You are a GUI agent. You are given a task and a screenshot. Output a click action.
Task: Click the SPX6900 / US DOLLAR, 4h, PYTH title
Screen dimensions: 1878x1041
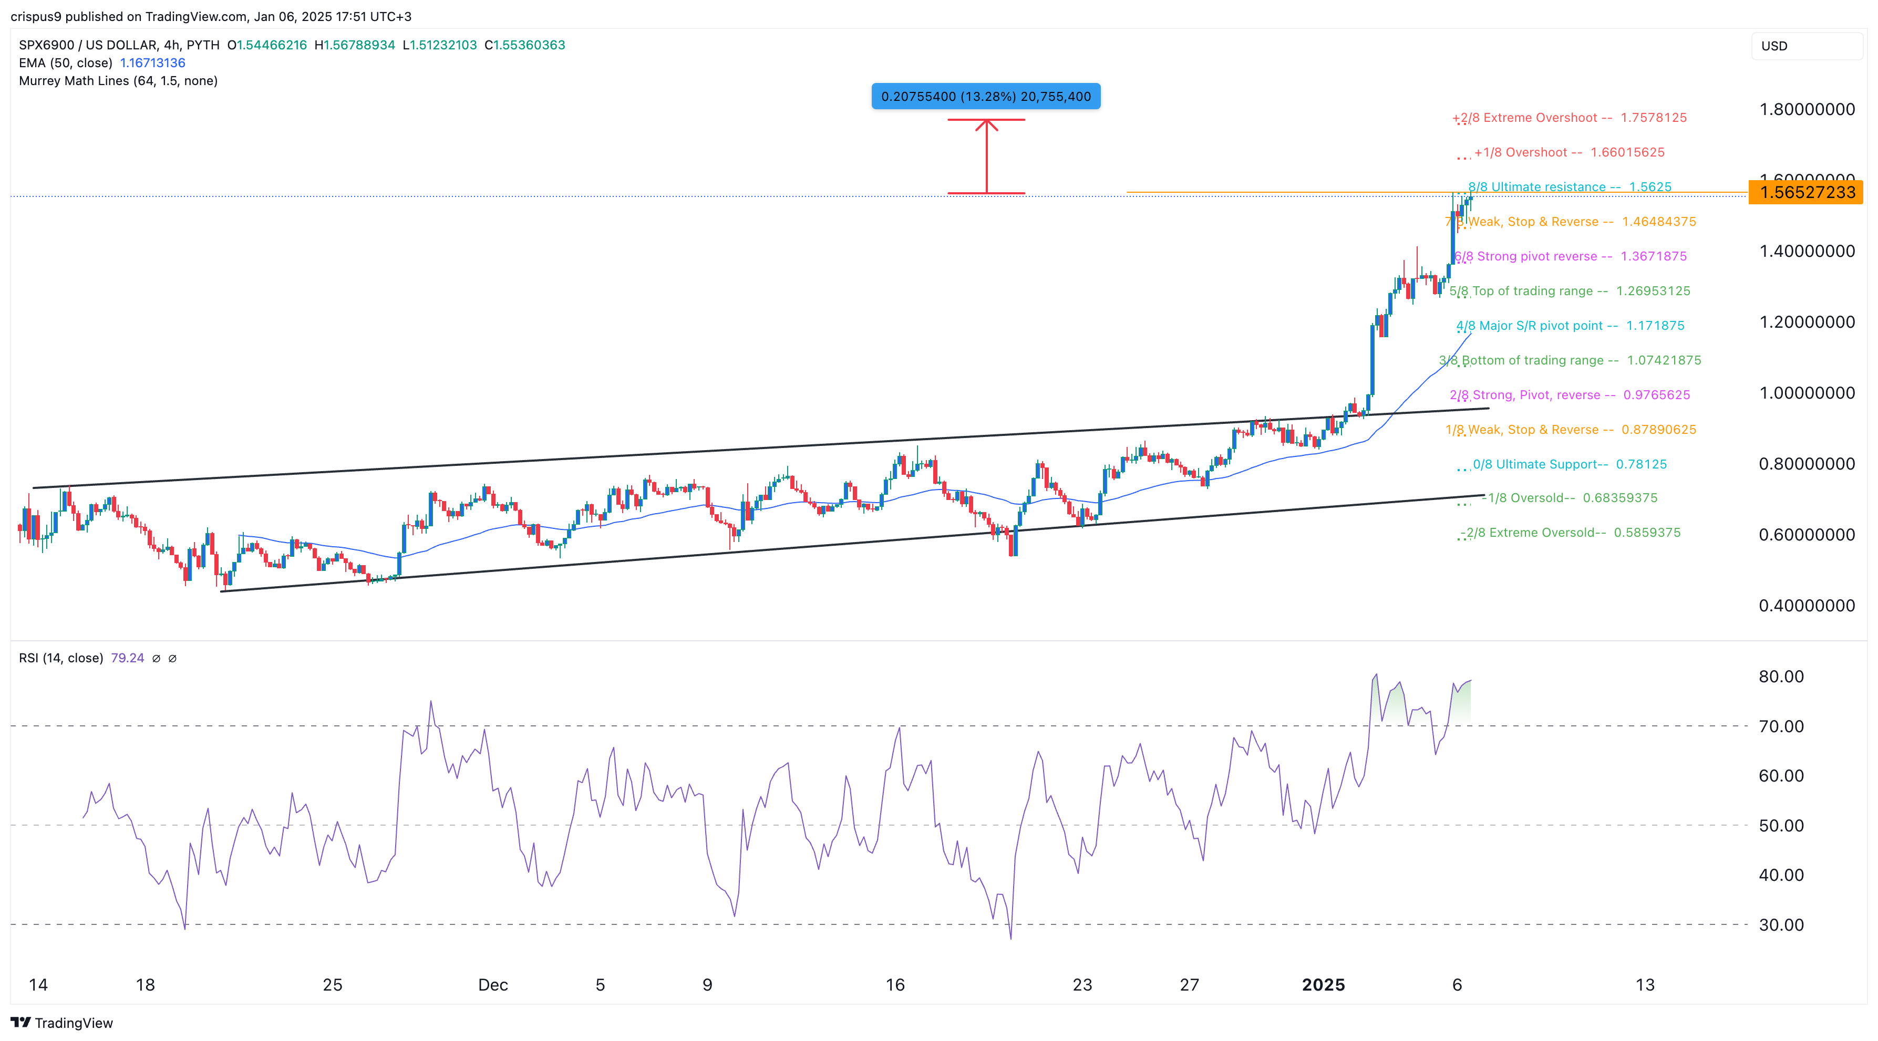point(119,45)
